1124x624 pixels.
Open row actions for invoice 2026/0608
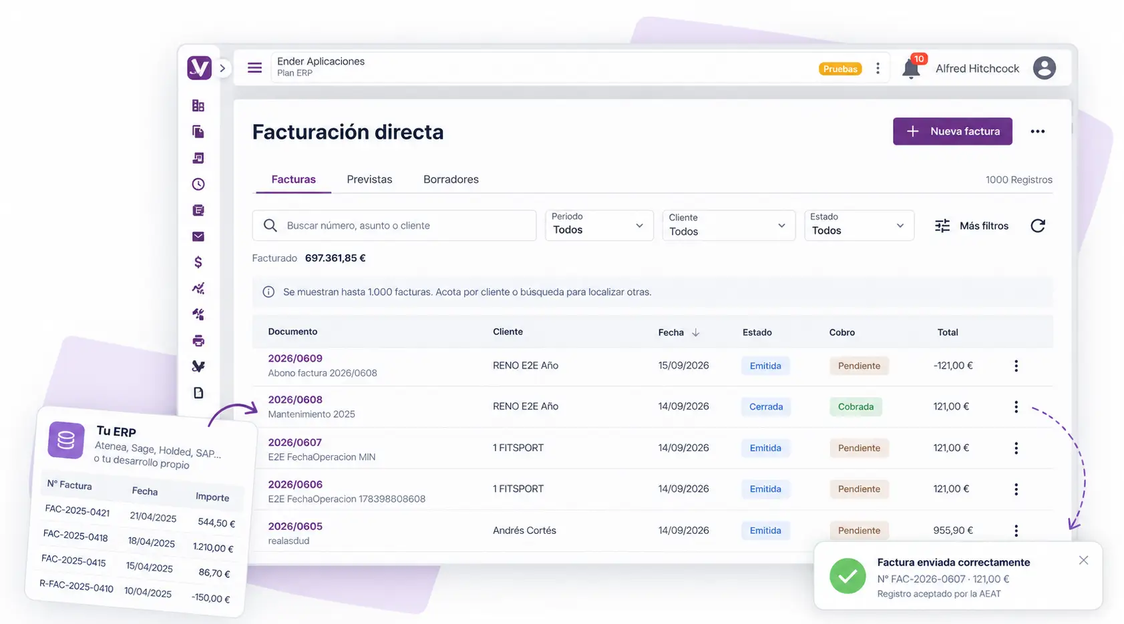[1016, 406]
